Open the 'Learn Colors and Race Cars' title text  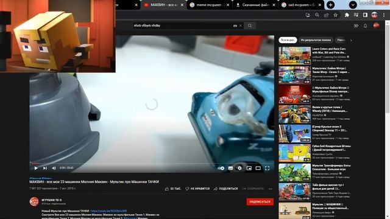pos(329,50)
